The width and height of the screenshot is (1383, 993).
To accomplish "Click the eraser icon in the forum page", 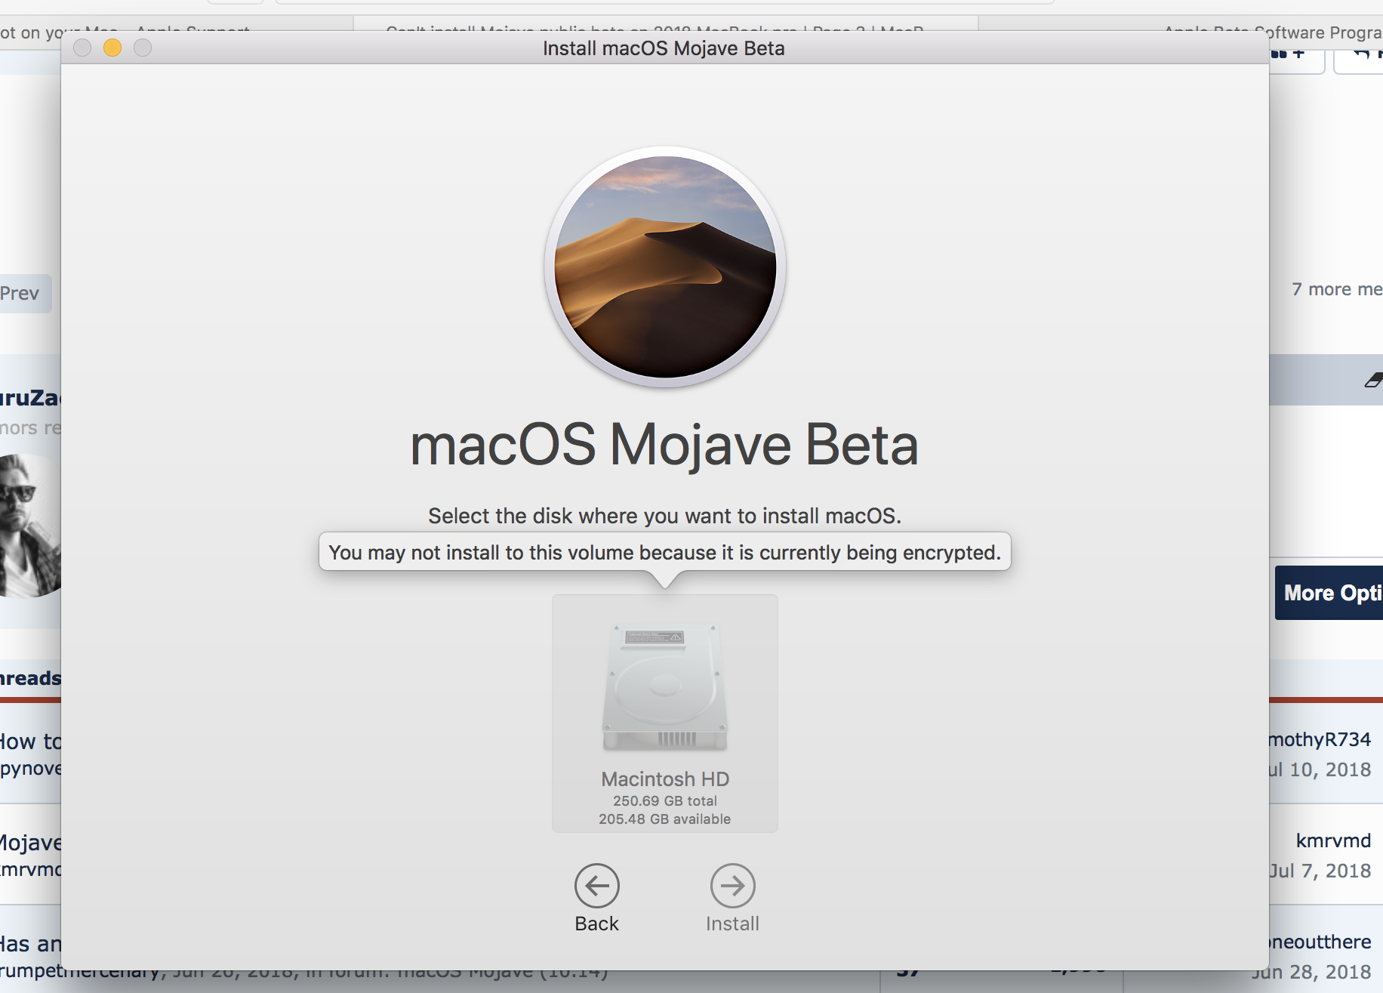I will click(x=1374, y=380).
